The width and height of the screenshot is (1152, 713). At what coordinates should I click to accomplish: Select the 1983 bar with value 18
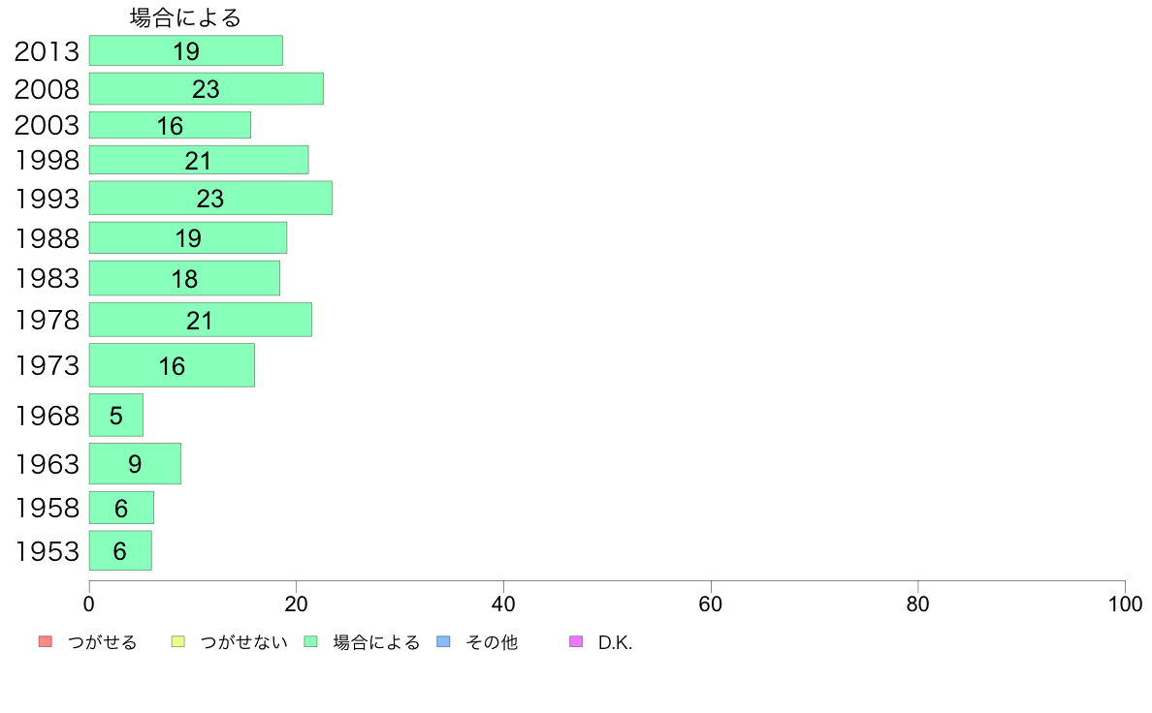[x=184, y=278]
